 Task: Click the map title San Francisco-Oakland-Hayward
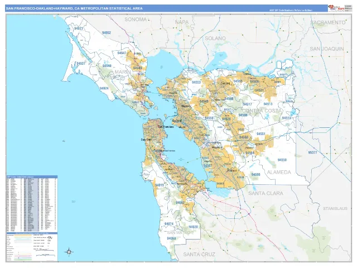(x=74, y=8)
